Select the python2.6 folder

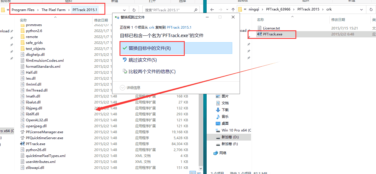click(34, 31)
